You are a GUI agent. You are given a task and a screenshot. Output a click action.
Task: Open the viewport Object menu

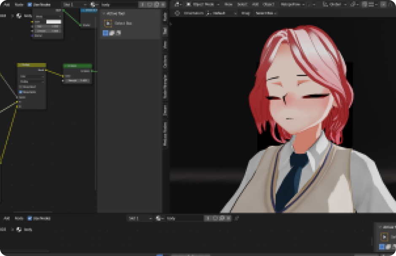coord(268,4)
